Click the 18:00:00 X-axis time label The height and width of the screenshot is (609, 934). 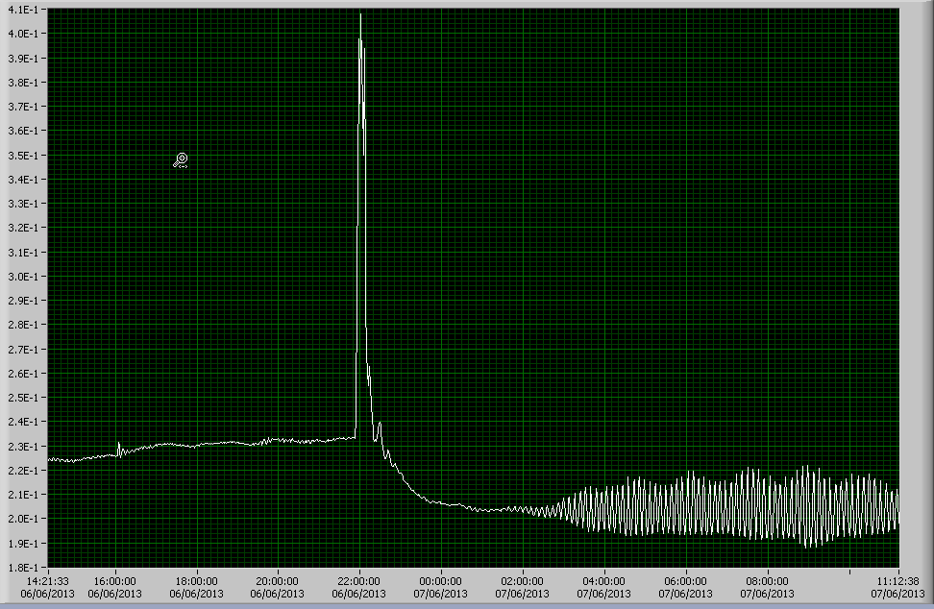pyautogui.click(x=197, y=581)
